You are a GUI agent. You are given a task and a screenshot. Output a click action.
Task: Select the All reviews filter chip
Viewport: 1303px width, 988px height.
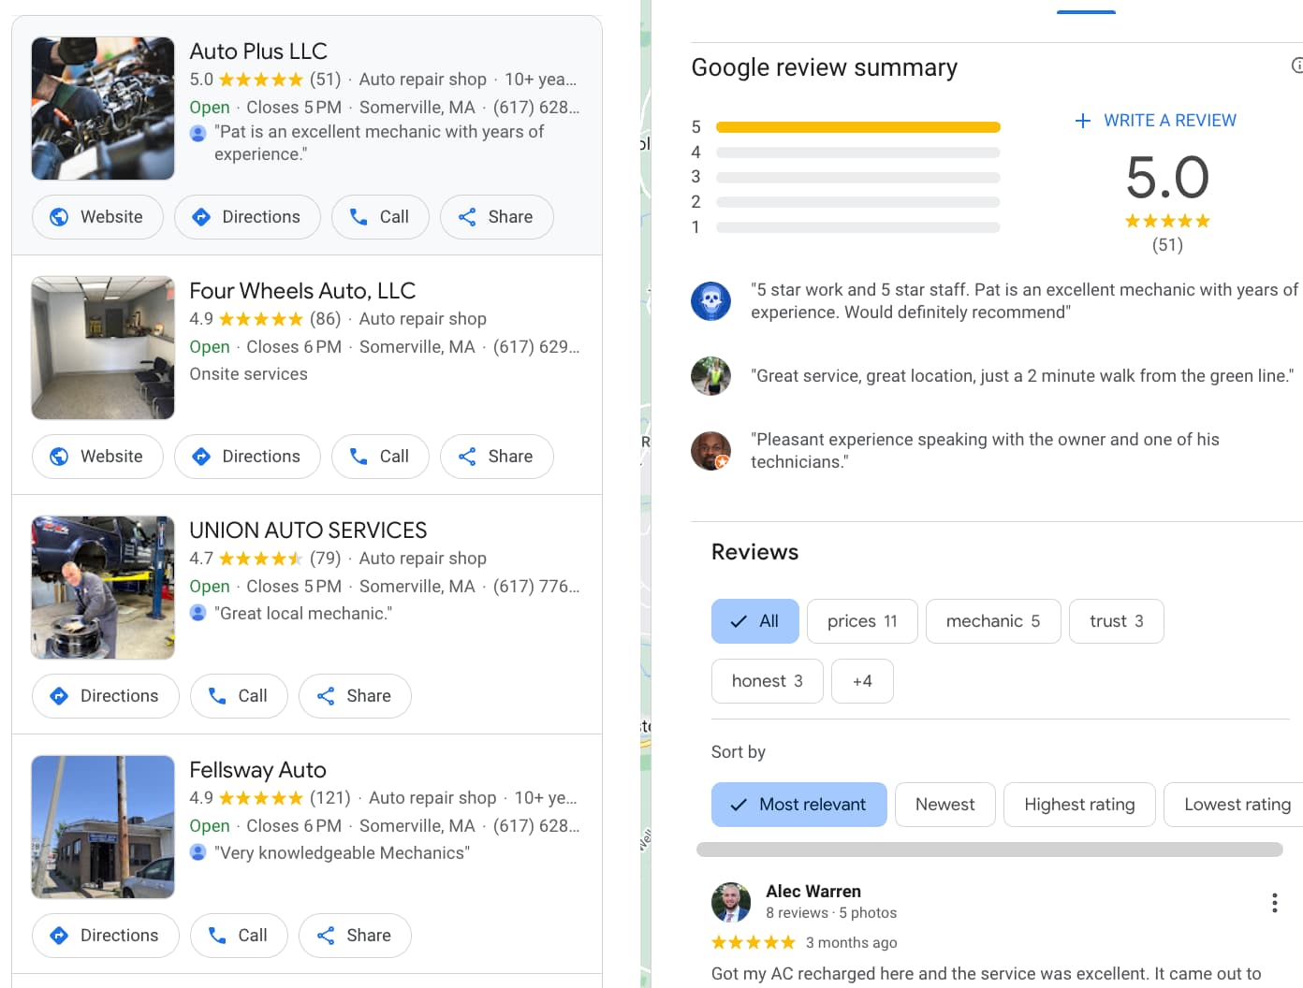[x=755, y=621]
